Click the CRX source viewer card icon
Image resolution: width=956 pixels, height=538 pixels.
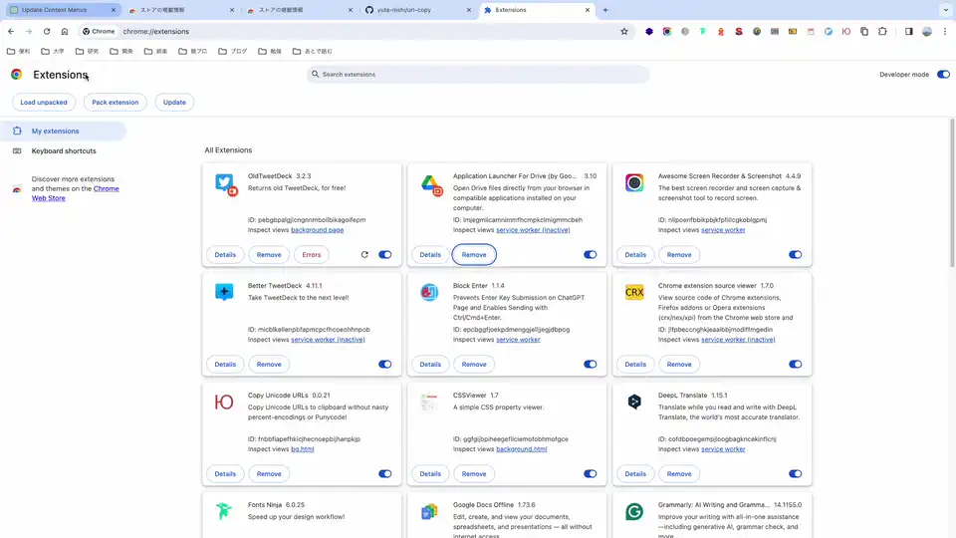click(634, 292)
